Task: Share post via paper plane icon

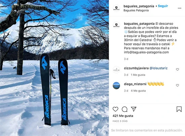Action: pos(134,109)
